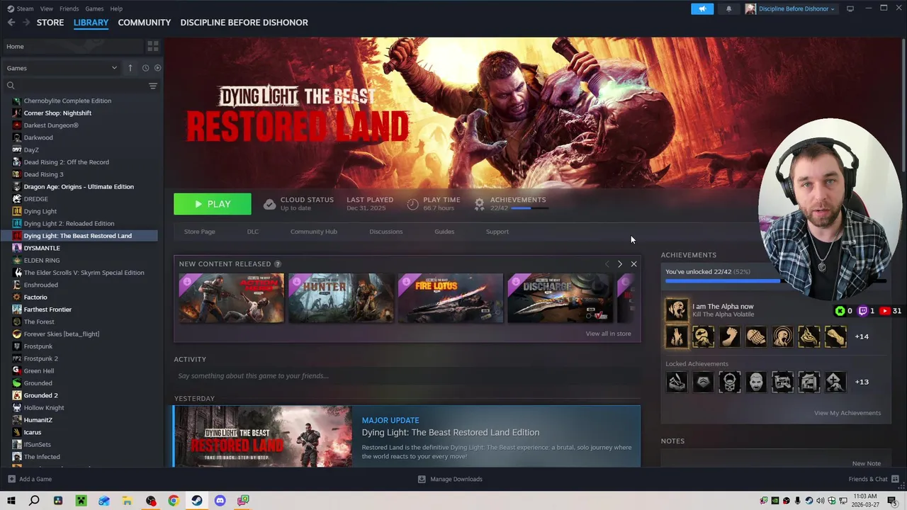Viewport: 907px width, 510px height.
Task: Open File Explorer from the taskbar
Action: tap(126, 501)
